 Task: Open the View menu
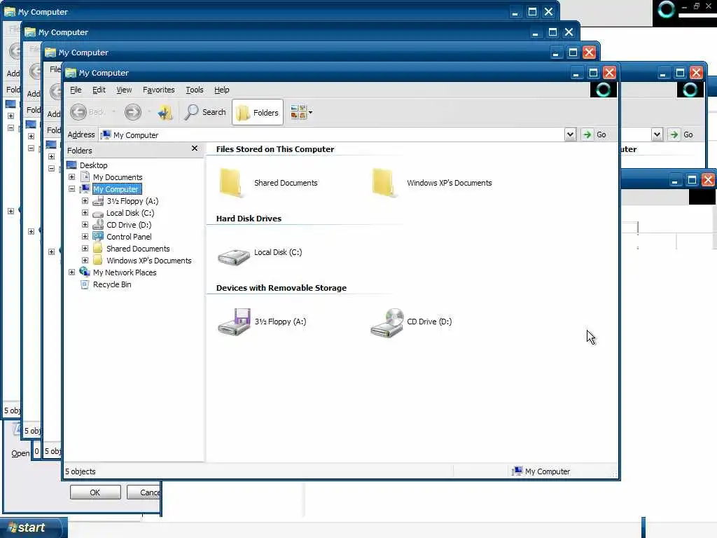(124, 90)
